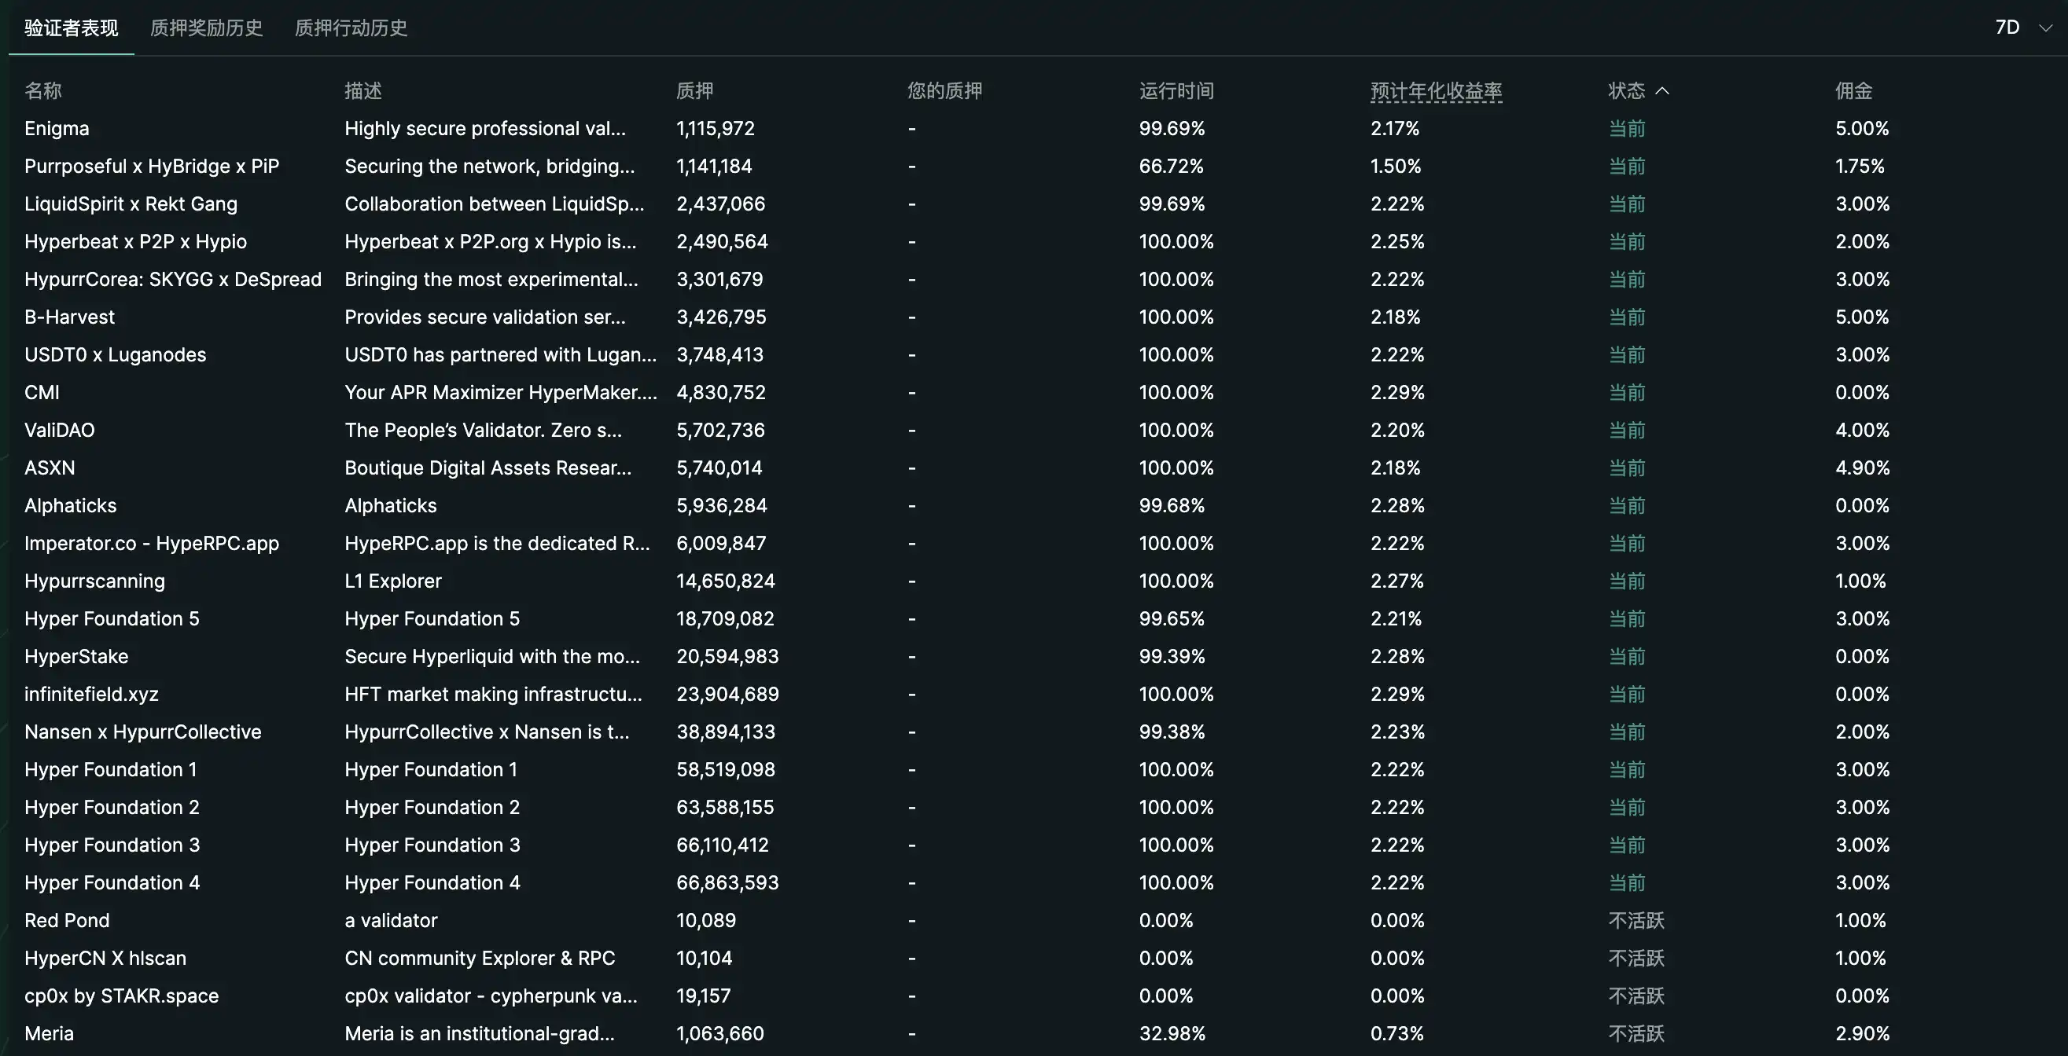Open the 质押行动历史 tab
Viewport: 2068px width, 1056px height.
point(351,27)
